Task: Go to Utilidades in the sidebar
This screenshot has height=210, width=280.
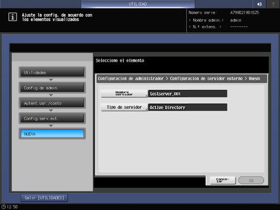Action: tap(52, 73)
